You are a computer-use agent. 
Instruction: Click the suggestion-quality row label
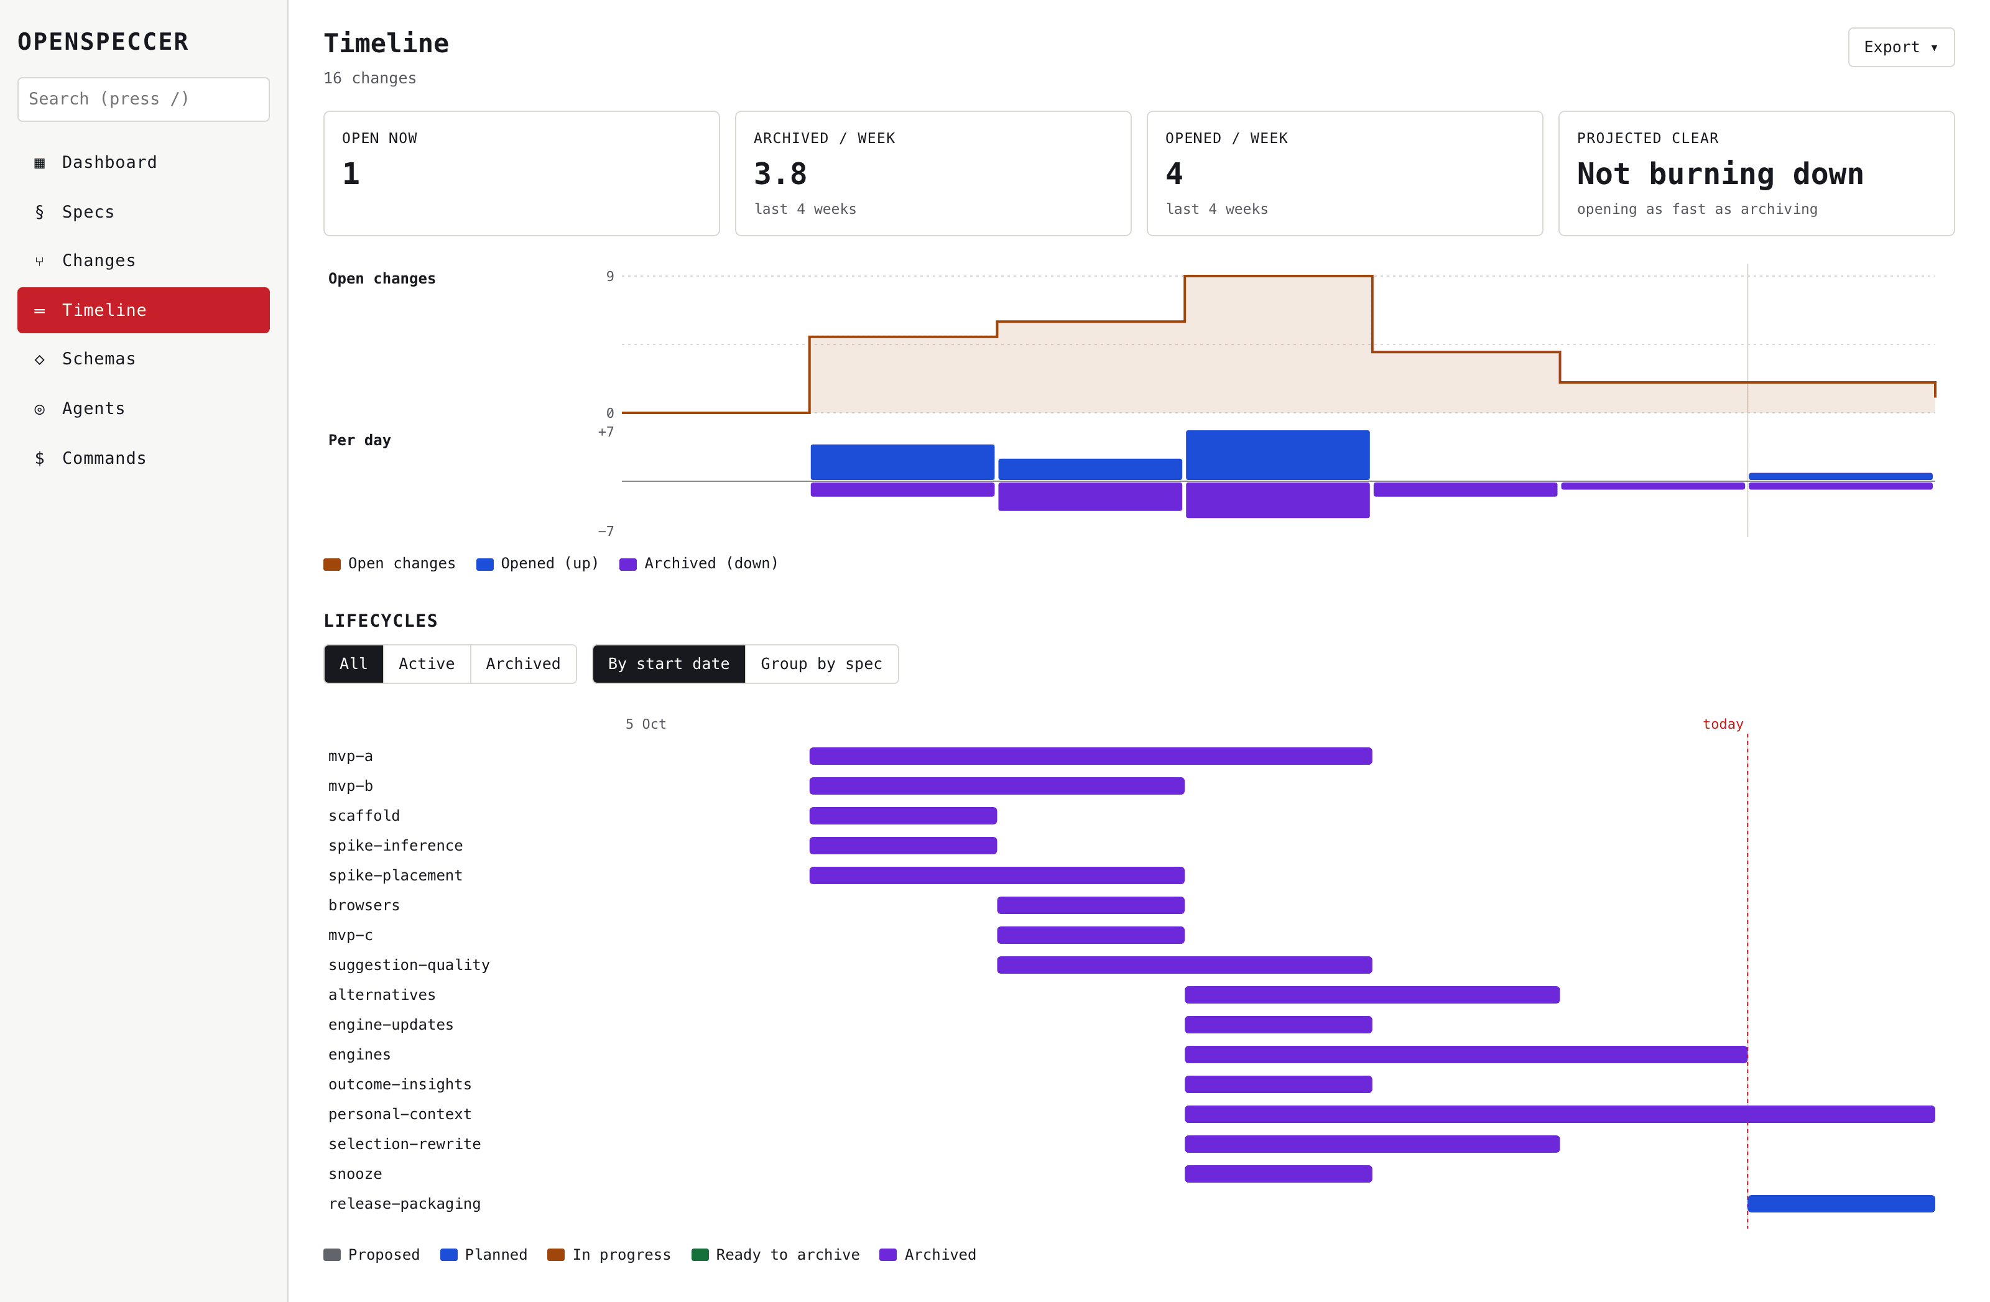point(409,966)
